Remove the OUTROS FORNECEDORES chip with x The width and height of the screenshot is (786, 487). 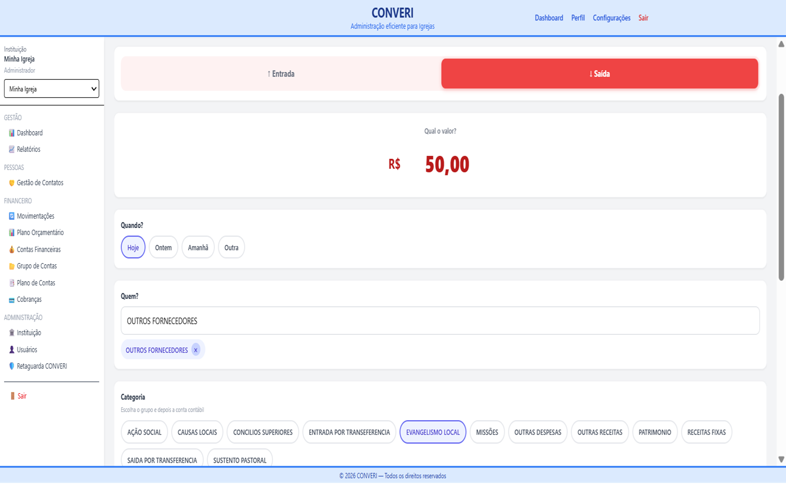[x=196, y=350]
